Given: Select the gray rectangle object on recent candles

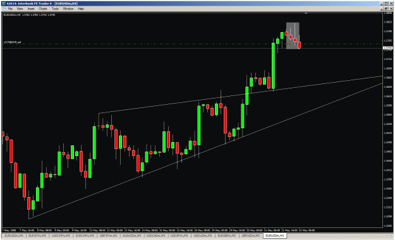Looking at the screenshot, I should click(293, 36).
